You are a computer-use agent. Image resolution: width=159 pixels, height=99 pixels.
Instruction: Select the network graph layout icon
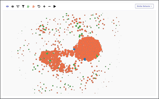[x=18, y=6]
